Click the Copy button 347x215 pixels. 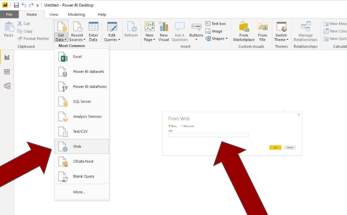tap(25, 31)
